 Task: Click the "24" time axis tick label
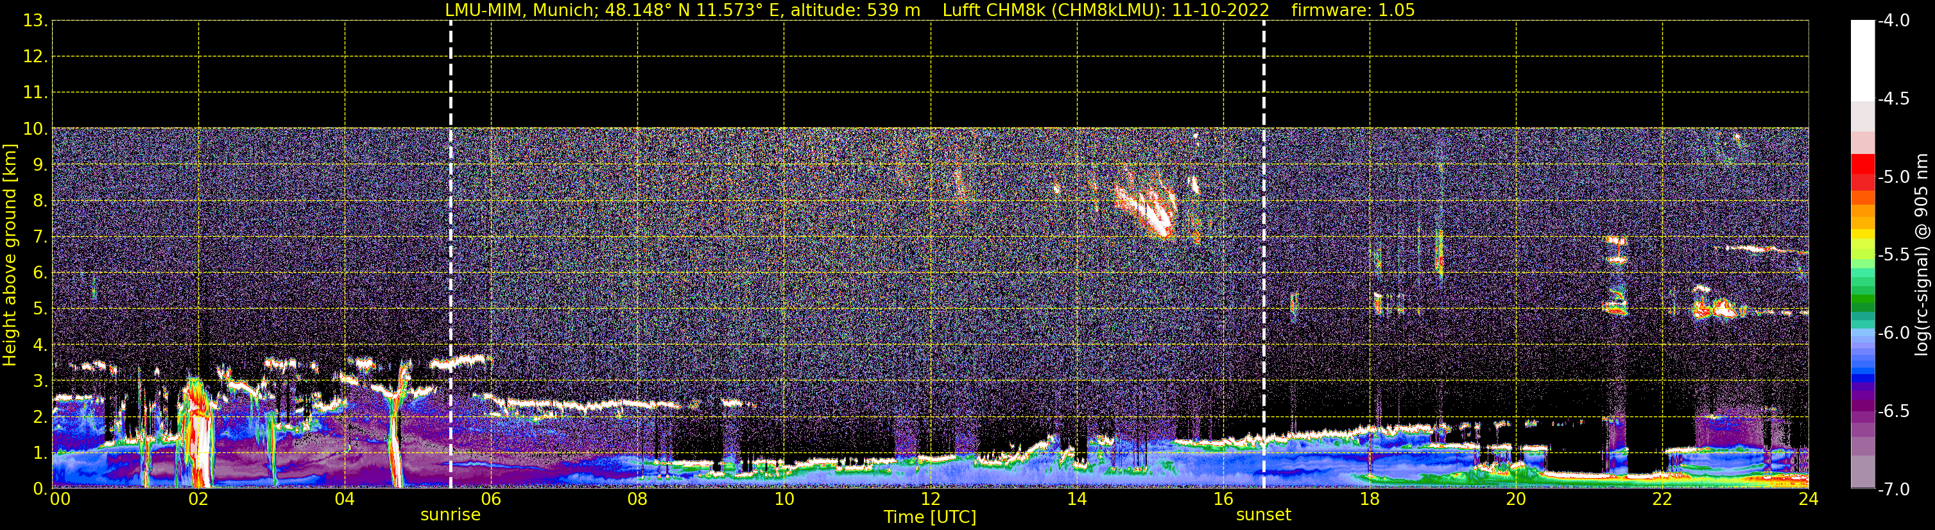[x=1808, y=499]
